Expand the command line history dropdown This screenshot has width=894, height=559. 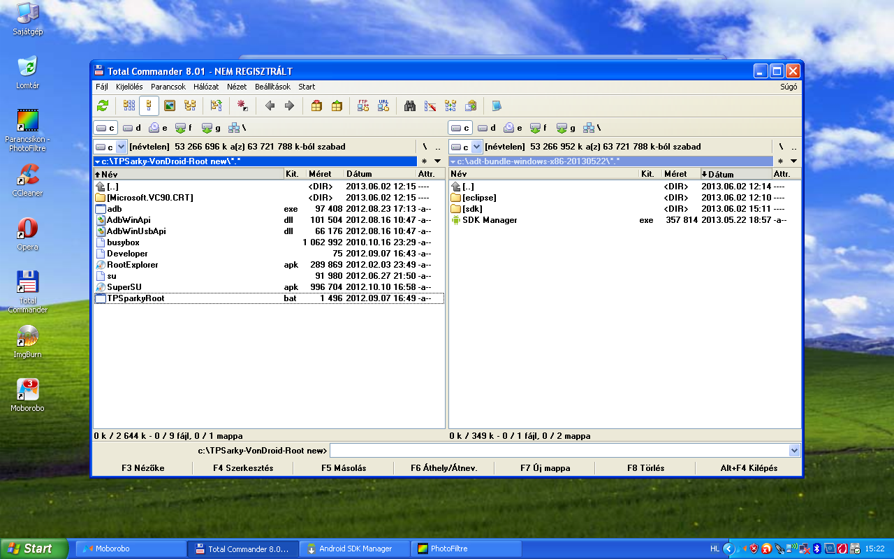pos(793,451)
